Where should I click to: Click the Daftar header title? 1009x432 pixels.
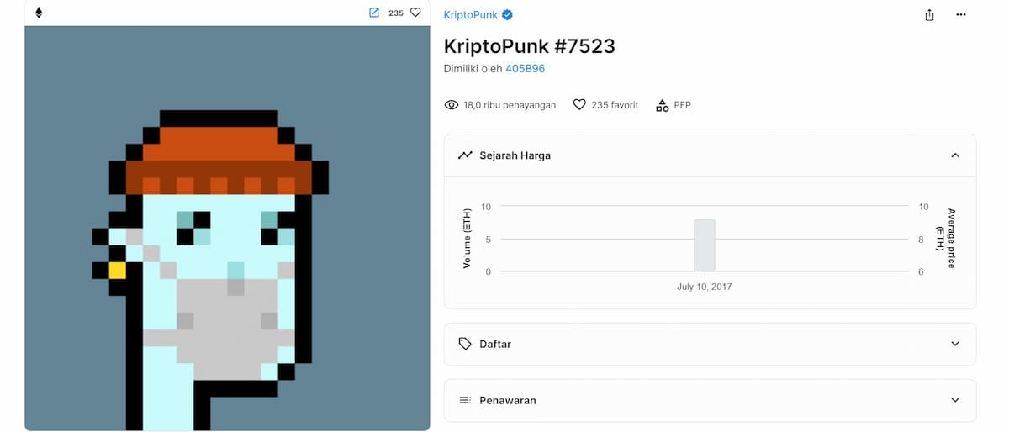tap(495, 344)
